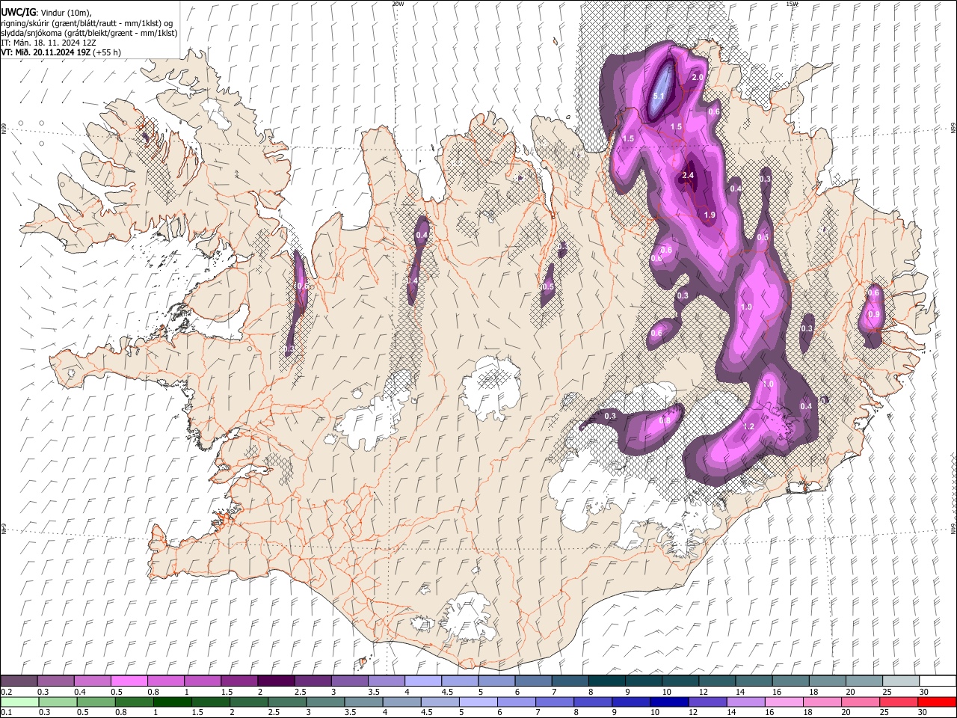Click the slydda/snjókoma legend description line
The height and width of the screenshot is (718, 957).
pyautogui.click(x=89, y=33)
